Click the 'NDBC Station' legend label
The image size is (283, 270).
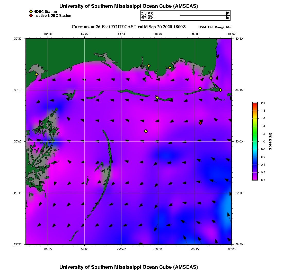click(45, 12)
